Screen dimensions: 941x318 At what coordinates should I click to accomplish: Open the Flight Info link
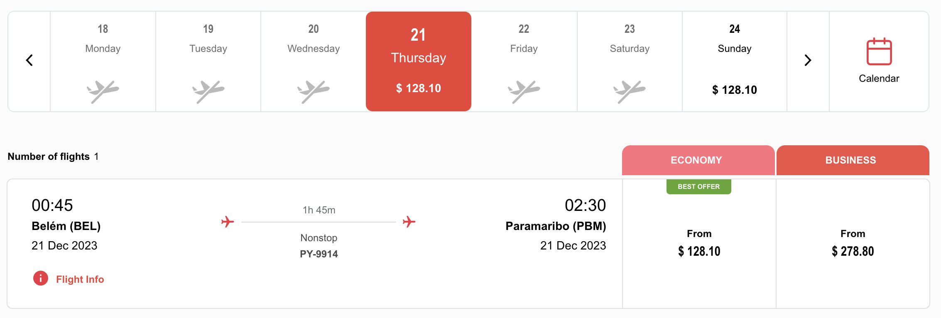click(80, 279)
